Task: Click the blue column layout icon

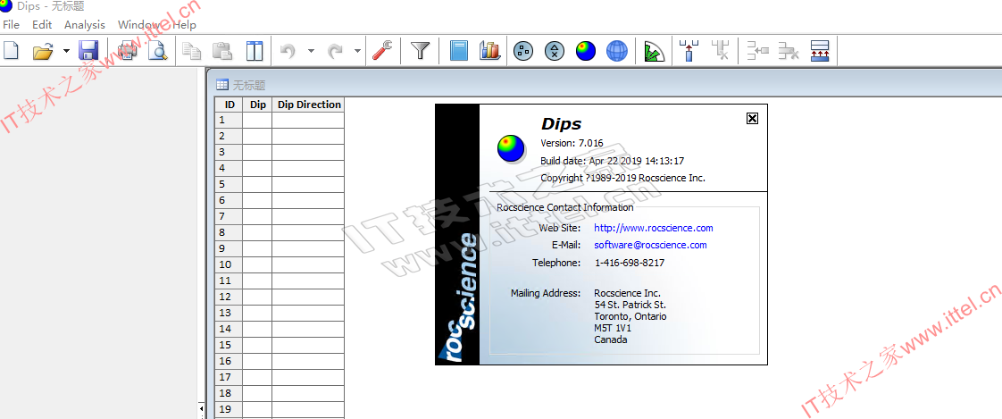Action: tap(255, 51)
